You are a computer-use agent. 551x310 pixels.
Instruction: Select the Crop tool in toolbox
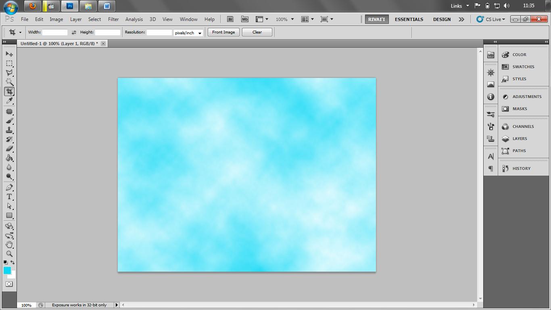9,92
